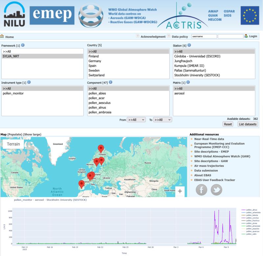Open the Matrix info icon
263x256 pixels.
click(188, 82)
